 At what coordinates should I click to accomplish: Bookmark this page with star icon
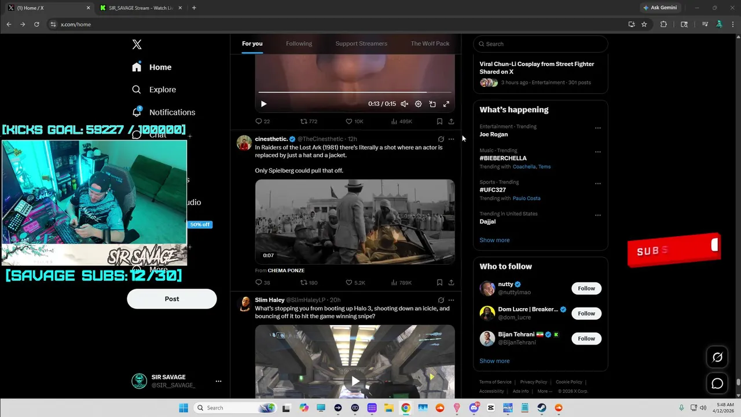644,24
